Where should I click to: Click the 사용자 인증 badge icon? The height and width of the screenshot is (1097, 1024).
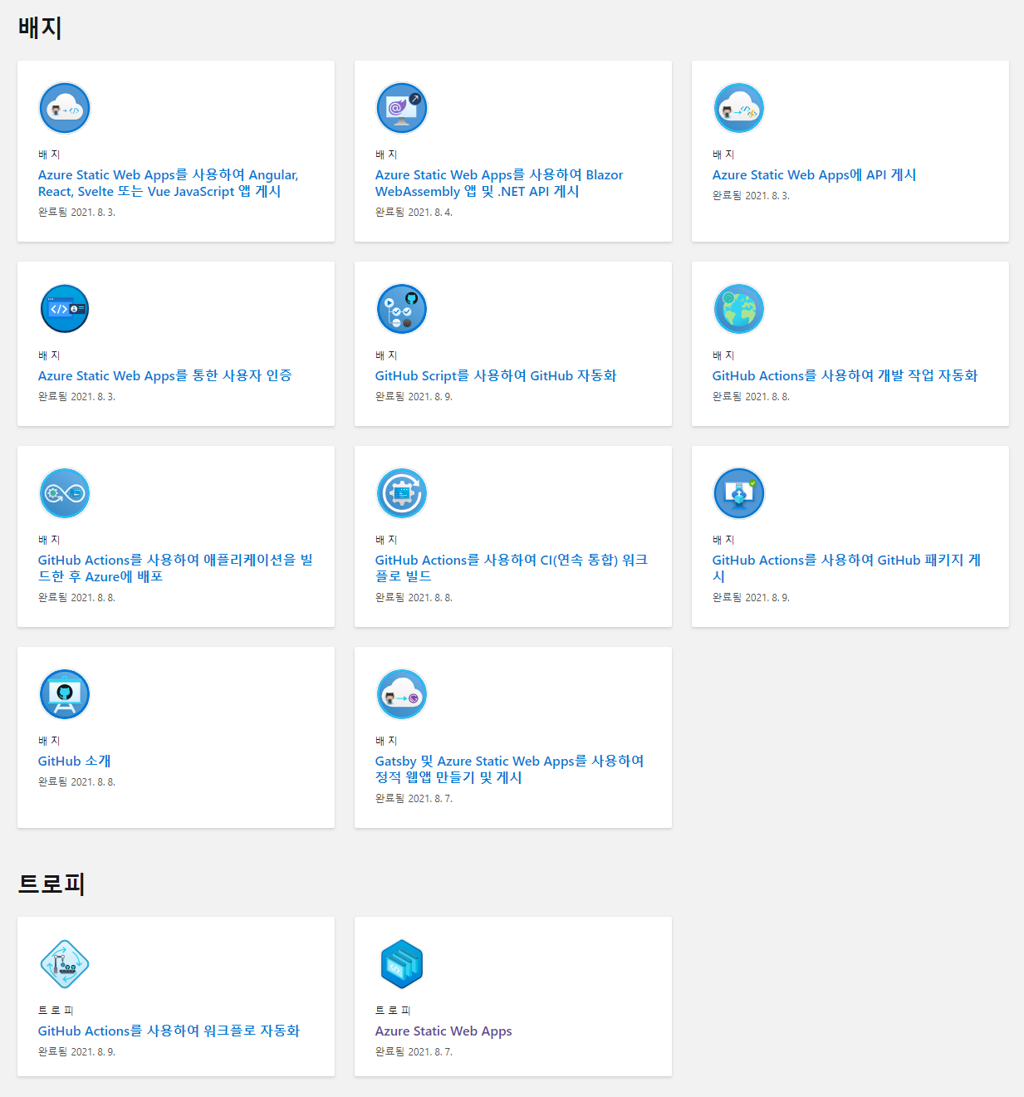(65, 309)
